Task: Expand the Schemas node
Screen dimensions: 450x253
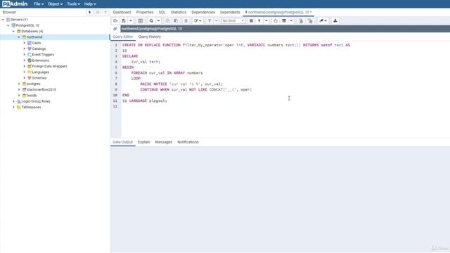Action: tap(25, 78)
